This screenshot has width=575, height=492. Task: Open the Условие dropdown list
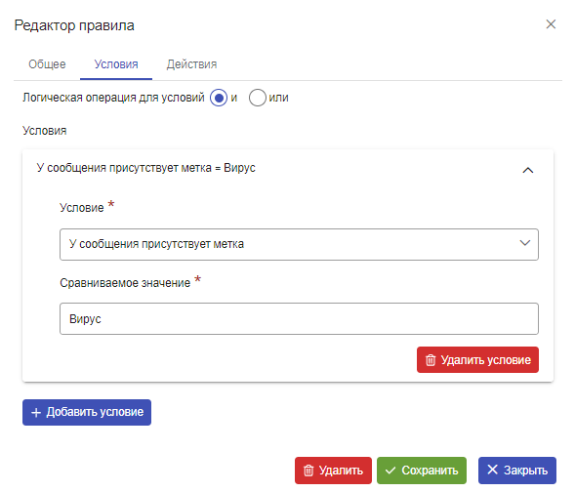click(299, 244)
